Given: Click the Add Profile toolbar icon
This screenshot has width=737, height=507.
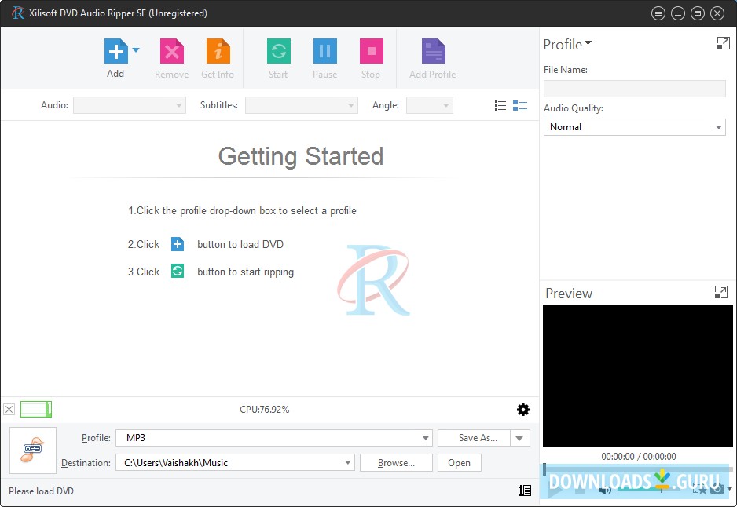Looking at the screenshot, I should coord(433,51).
